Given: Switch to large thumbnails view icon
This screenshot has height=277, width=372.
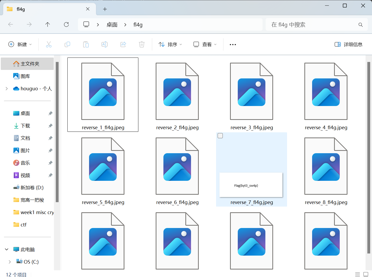Looking at the screenshot, I should pyautogui.click(x=366, y=274).
